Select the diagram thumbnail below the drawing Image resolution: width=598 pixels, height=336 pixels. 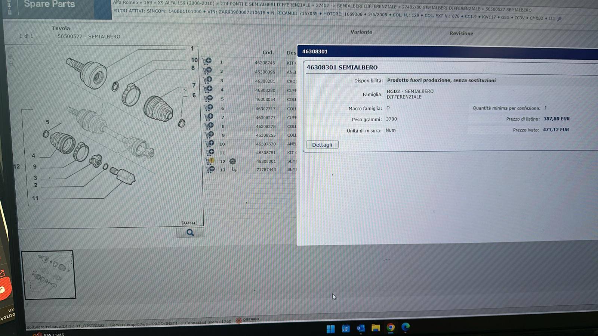pos(49,275)
